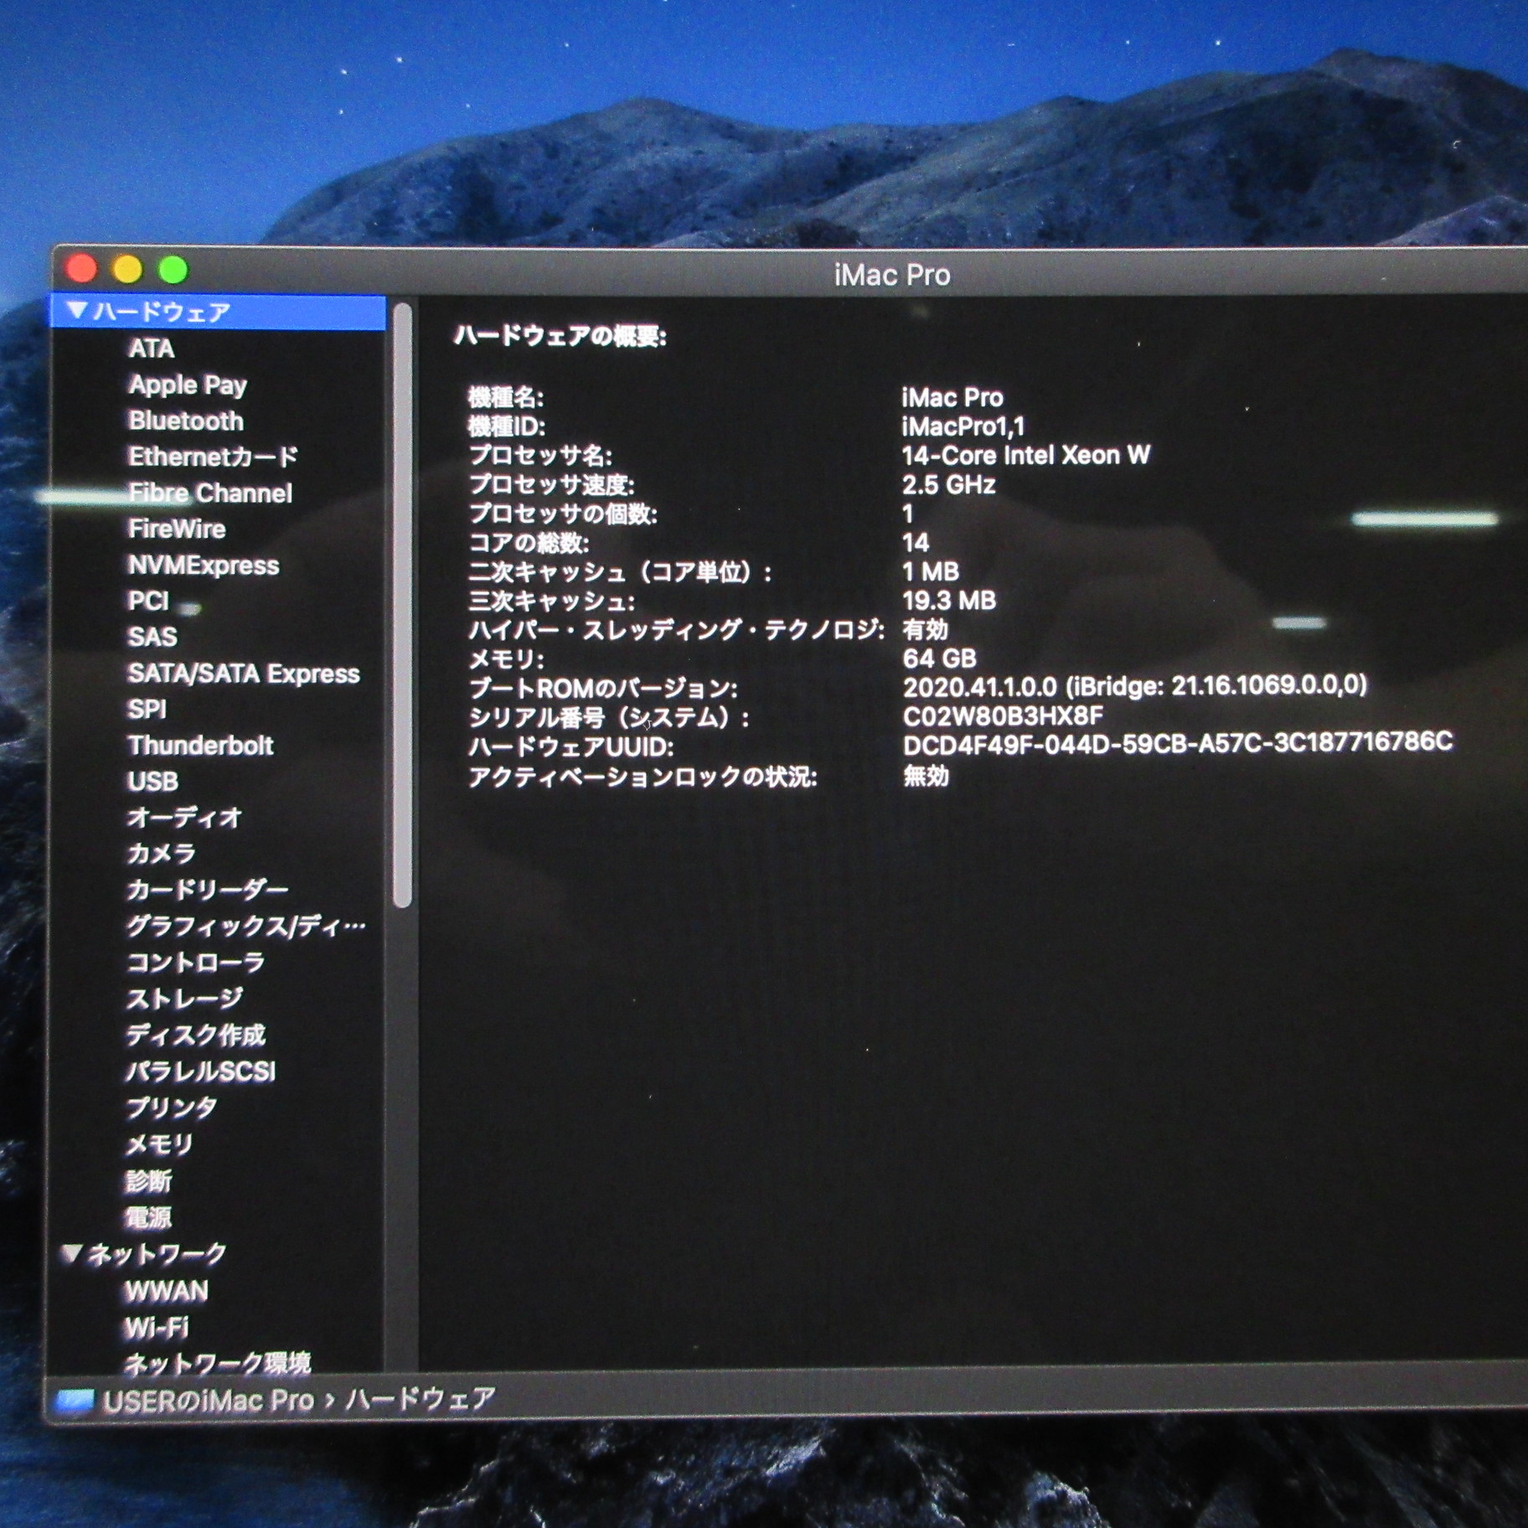The image size is (1528, 1528).
Task: Click USERのiMac Pro in path bar
Action: [x=209, y=1401]
